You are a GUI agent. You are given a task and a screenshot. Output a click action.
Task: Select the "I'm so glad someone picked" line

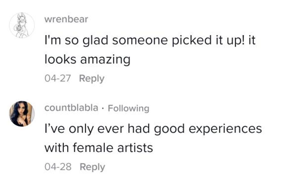[150, 41]
